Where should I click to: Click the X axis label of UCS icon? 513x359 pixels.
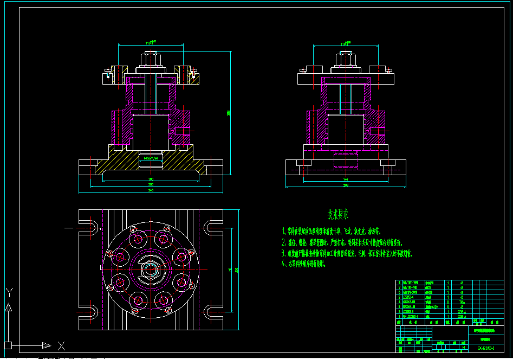tap(61, 346)
